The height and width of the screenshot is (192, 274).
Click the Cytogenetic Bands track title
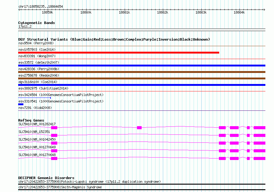pyautogui.click(x=37, y=23)
